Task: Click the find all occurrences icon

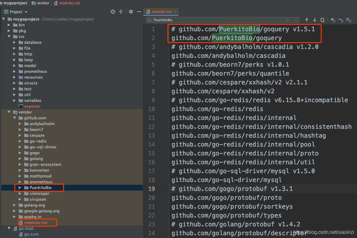Action: pyautogui.click(x=322, y=20)
